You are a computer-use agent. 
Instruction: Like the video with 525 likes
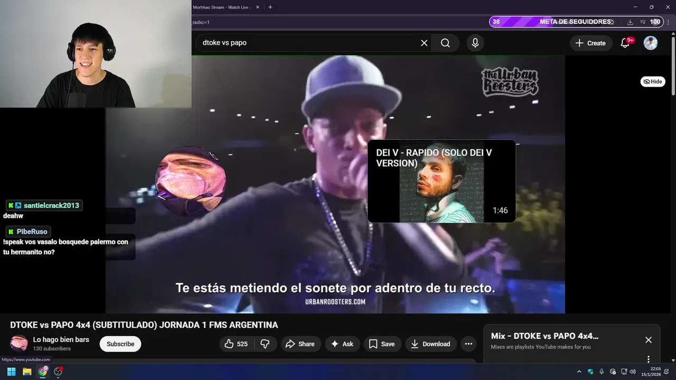pyautogui.click(x=236, y=344)
